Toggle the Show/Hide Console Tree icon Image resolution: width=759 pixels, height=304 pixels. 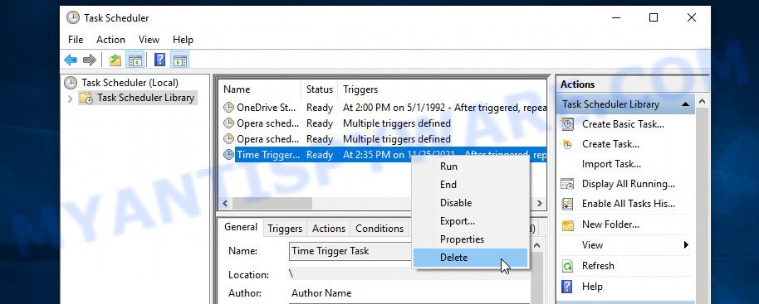(135, 60)
